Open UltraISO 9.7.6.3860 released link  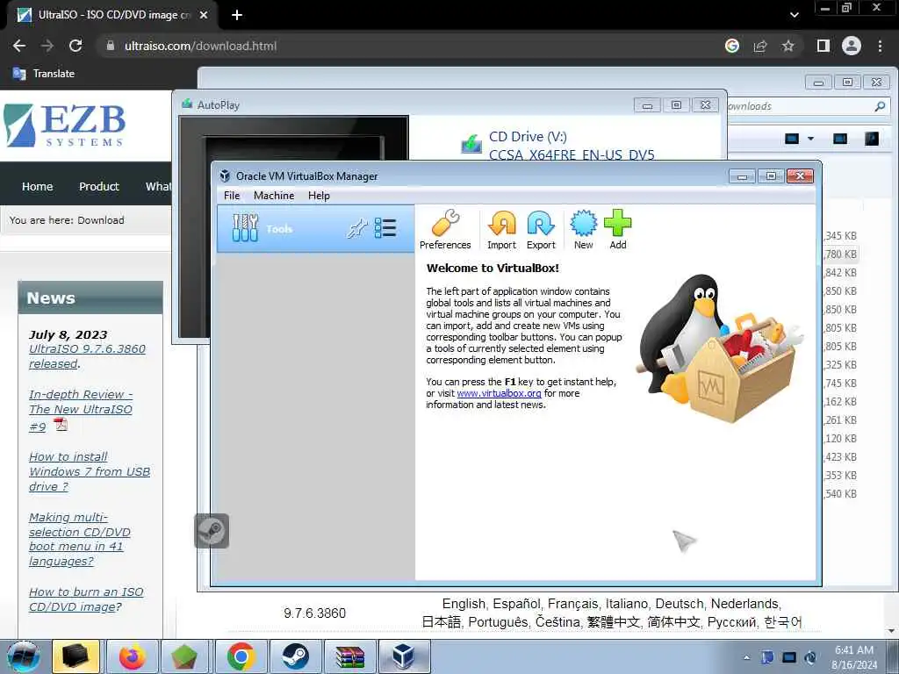pyautogui.click(x=87, y=356)
